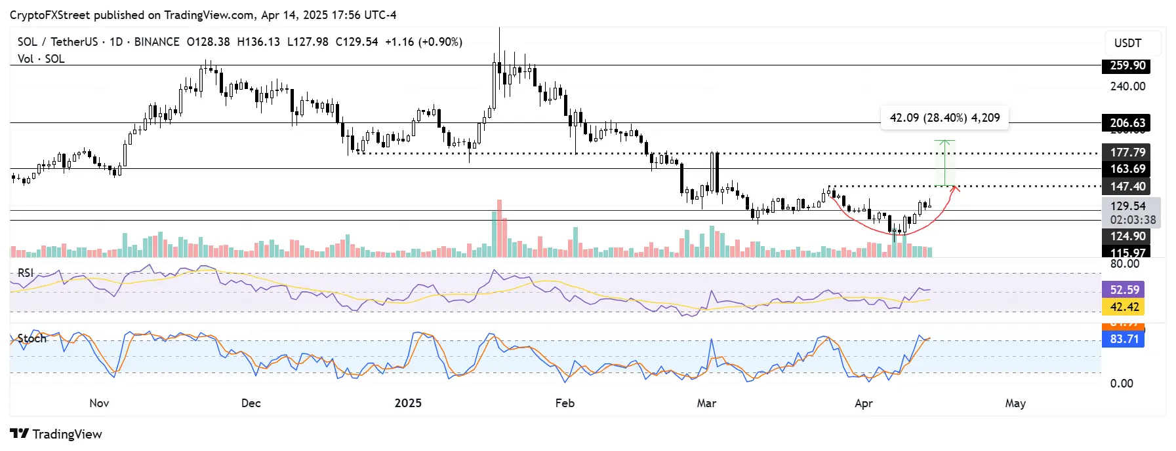The width and height of the screenshot is (1176, 451).
Task: Click the blue Stoch value 83.71
Action: click(1124, 339)
